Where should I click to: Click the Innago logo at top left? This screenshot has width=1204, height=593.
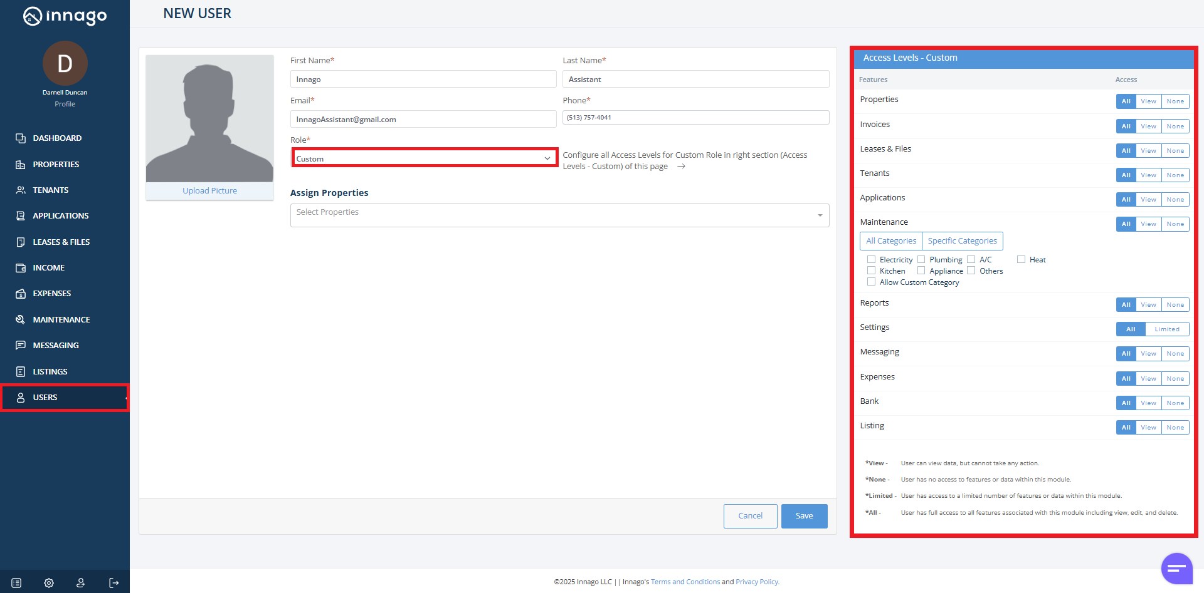[65, 16]
